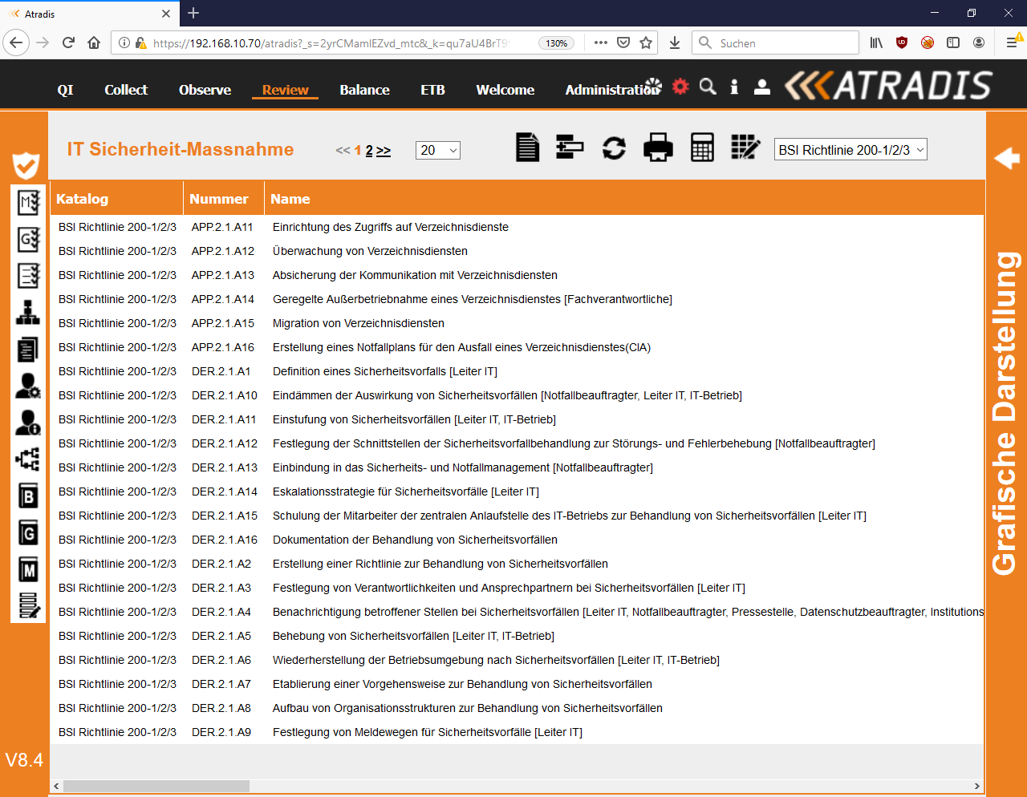Click the horizontal scrollbar thumb at bottom
This screenshot has height=797, width=1027.
point(156,786)
